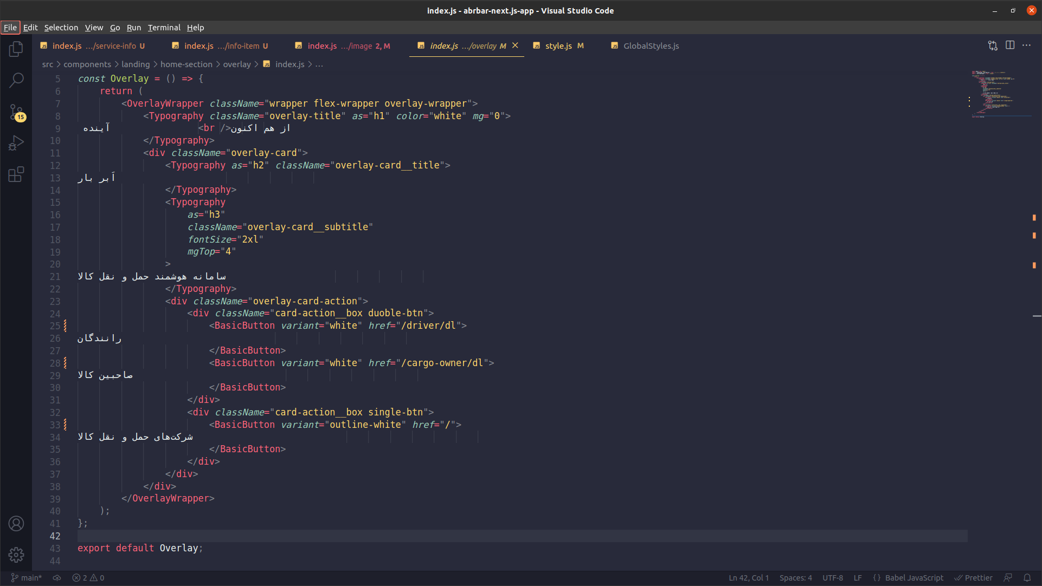Open the editor More Actions menu
This screenshot has height=586, width=1042.
tap(1027, 45)
